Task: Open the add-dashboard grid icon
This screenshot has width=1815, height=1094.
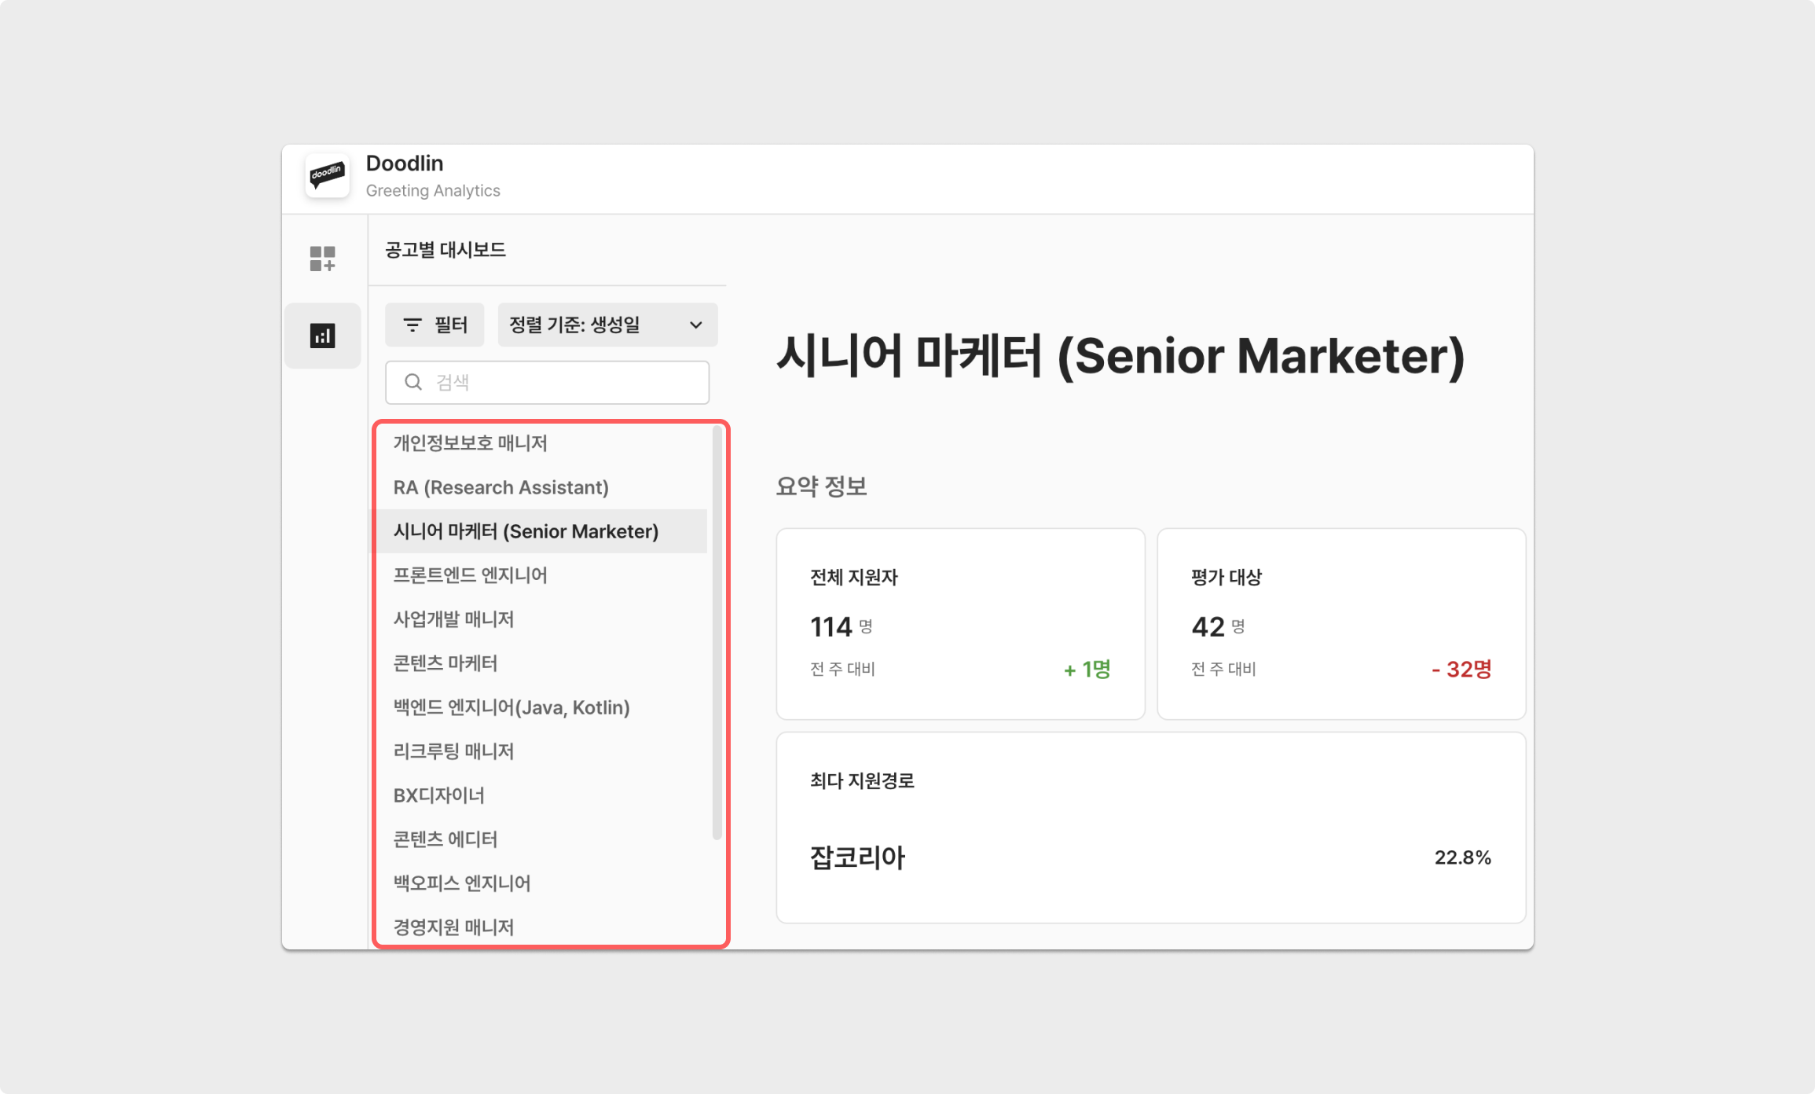Action: click(x=322, y=258)
